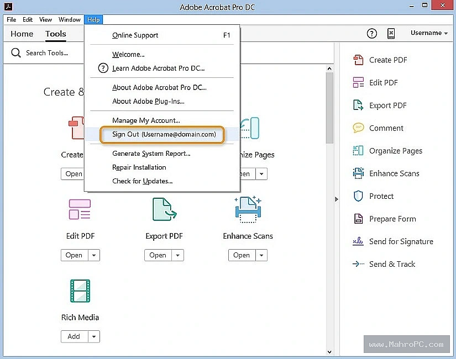Click the vertical scrollbar thumb
Screen dimensions: 456x359
click(329, 108)
